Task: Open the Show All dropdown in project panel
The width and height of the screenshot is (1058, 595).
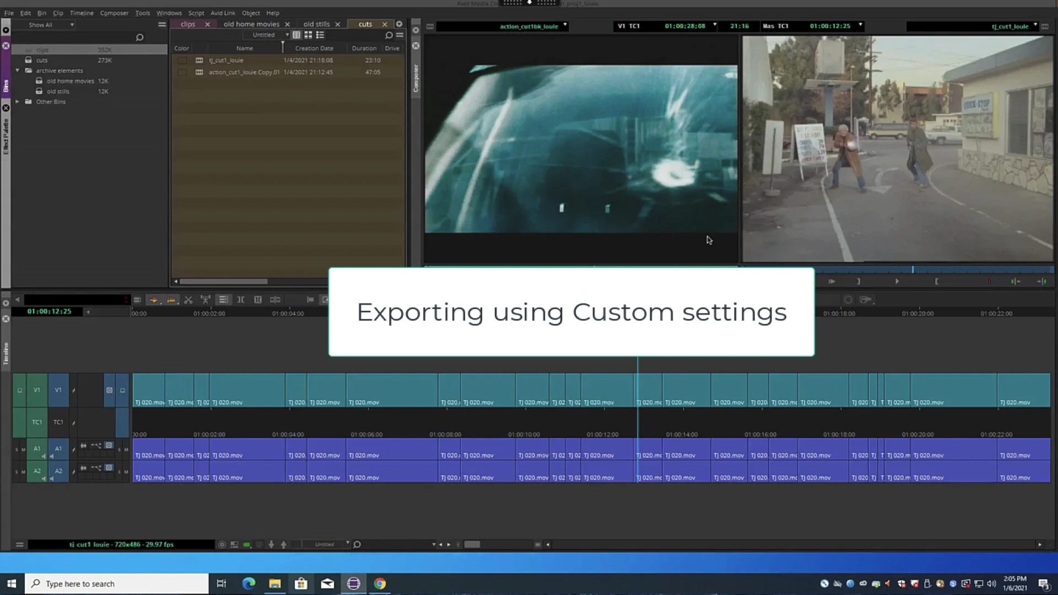Action: 51,25
